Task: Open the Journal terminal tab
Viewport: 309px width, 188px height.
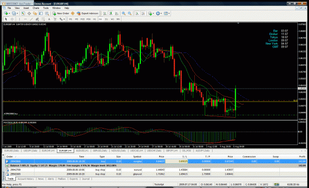Action: [86, 179]
